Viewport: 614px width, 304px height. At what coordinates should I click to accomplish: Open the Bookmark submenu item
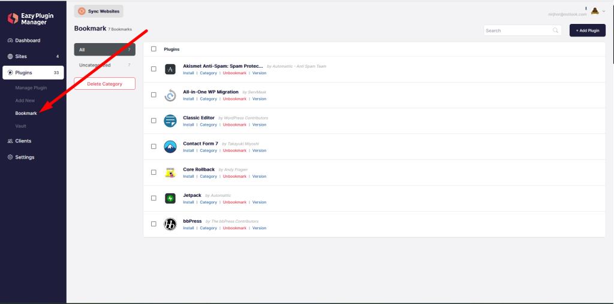pyautogui.click(x=26, y=113)
